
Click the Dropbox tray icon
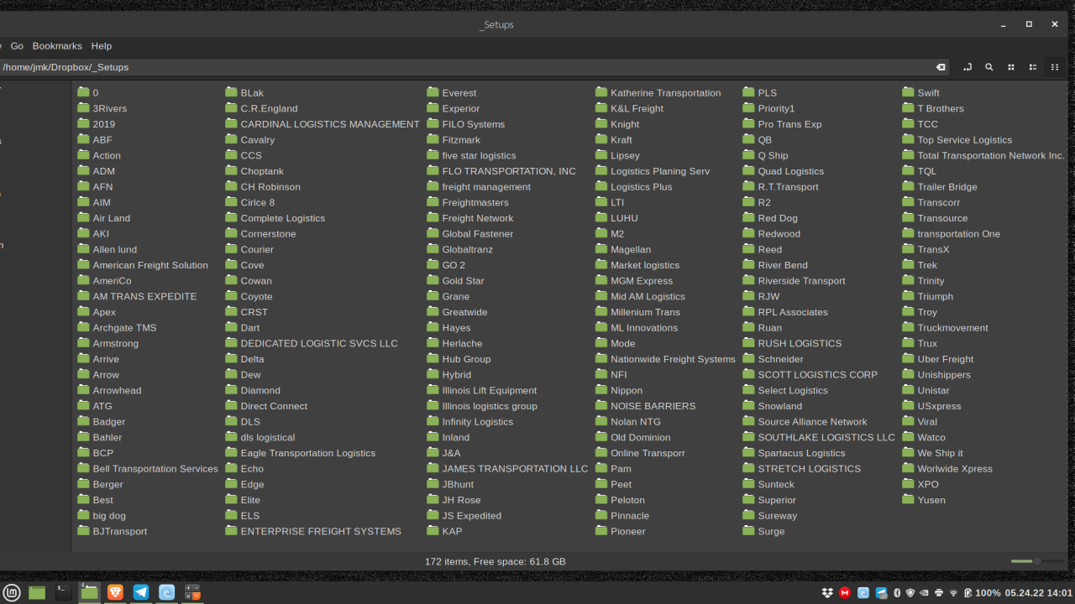click(827, 593)
